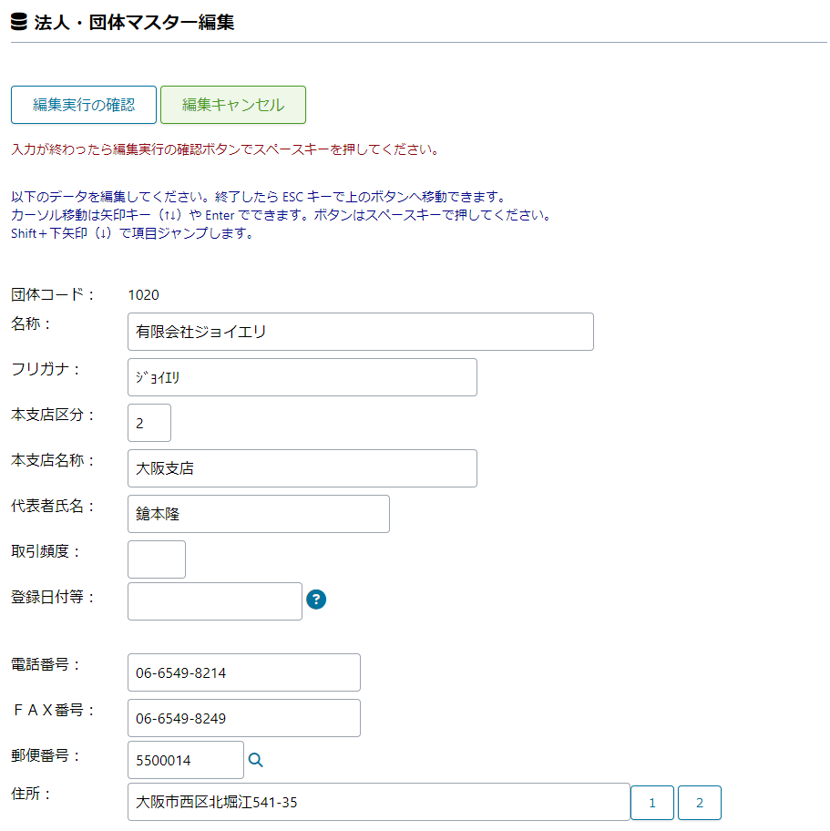Edit the 本支店名称 field
The image size is (830, 831).
302,468
